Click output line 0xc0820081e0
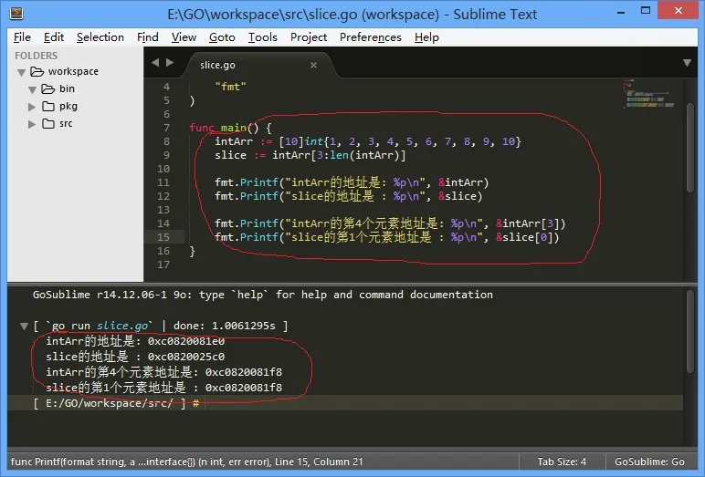The width and height of the screenshot is (705, 477). pyautogui.click(x=135, y=341)
